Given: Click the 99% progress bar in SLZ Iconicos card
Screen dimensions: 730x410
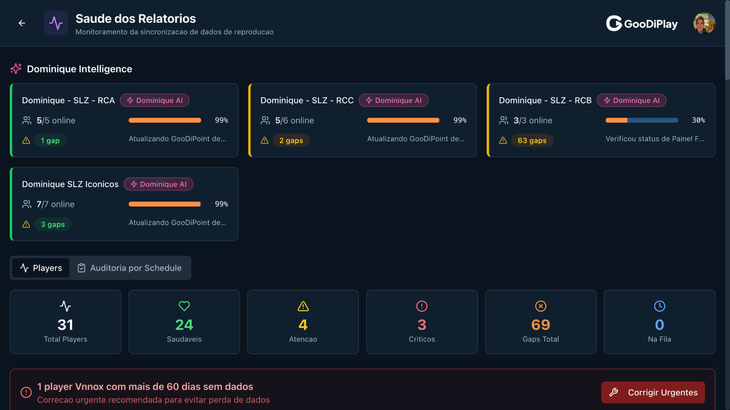Looking at the screenshot, I should point(165,204).
